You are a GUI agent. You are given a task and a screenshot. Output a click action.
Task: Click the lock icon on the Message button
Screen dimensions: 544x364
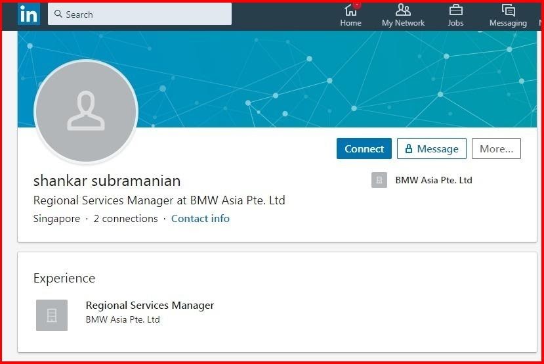tap(409, 148)
